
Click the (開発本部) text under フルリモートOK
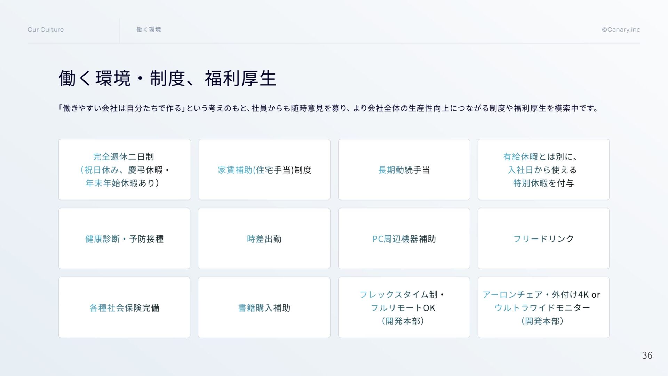403,321
